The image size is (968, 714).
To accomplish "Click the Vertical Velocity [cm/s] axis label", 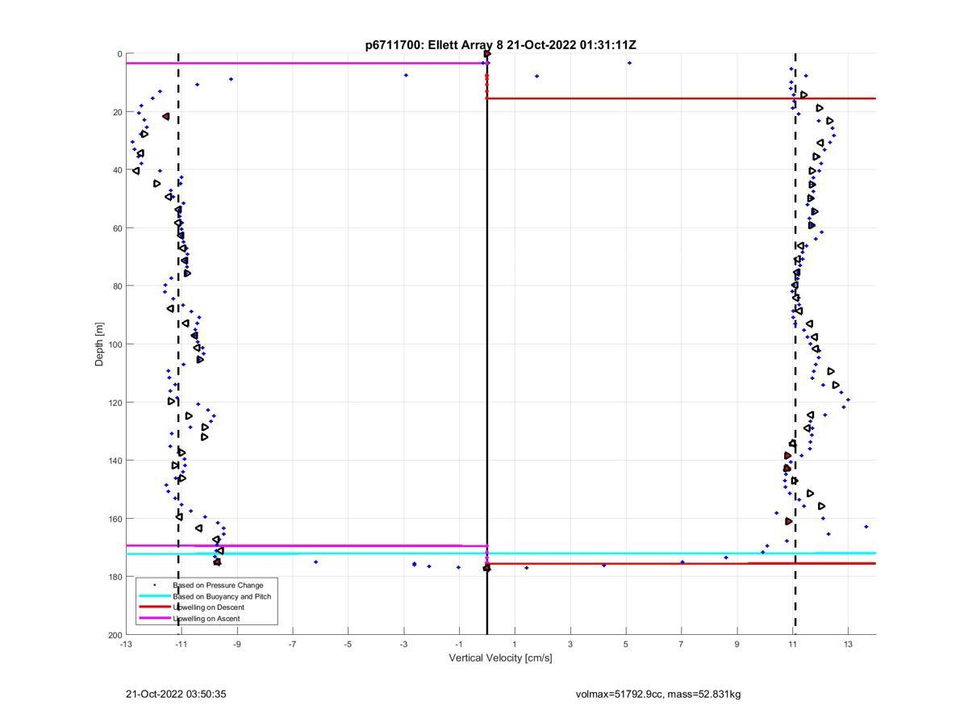I will (500, 658).
